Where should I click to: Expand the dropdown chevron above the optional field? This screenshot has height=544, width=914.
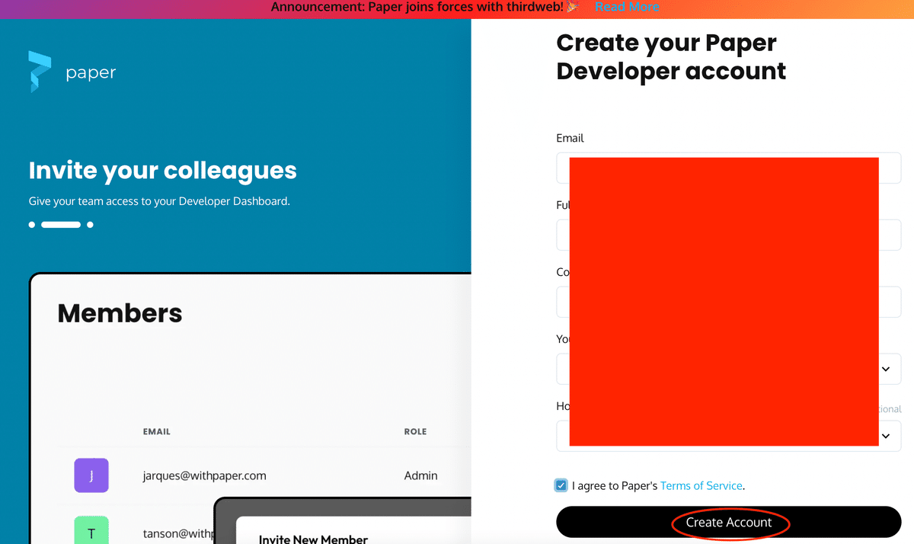(x=886, y=369)
